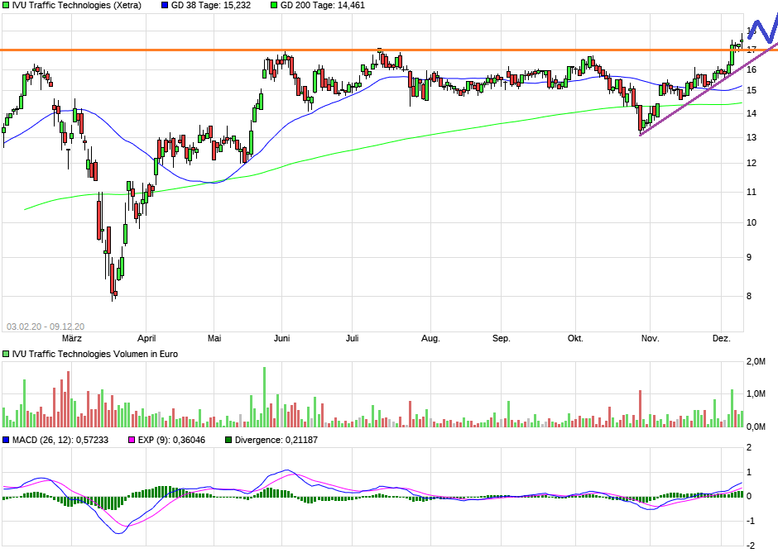Click the Mai month axis label
This screenshot has width=778, height=553.
pyautogui.click(x=214, y=338)
